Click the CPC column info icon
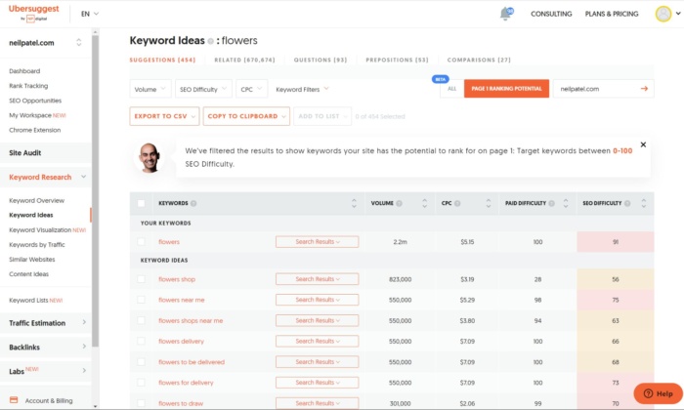Image resolution: width=684 pixels, height=410 pixels. pos(457,203)
